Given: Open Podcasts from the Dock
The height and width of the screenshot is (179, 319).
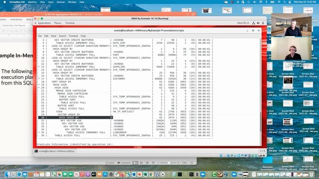Looking at the screenshot, I should 88,174.
